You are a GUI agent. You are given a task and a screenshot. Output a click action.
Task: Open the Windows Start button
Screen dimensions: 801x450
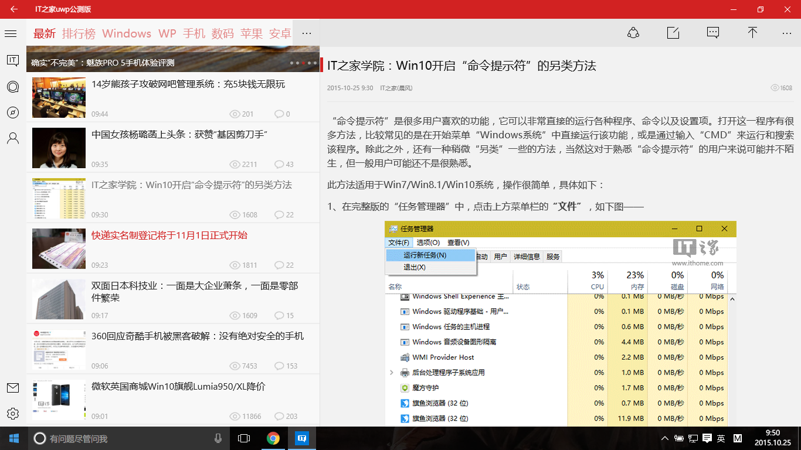coord(14,438)
